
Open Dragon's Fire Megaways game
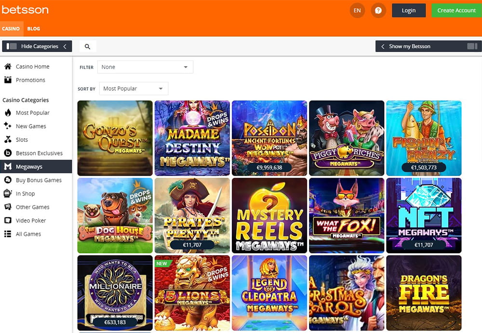coord(424,292)
